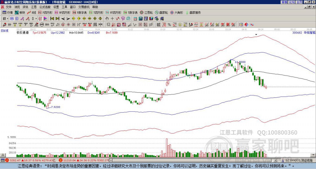Select the fan lines drawing tool
The width and height of the screenshot is (316, 169).
(x=114, y=25)
